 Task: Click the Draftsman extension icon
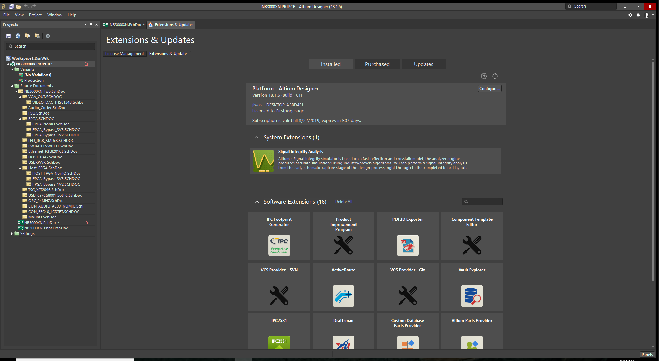(344, 342)
